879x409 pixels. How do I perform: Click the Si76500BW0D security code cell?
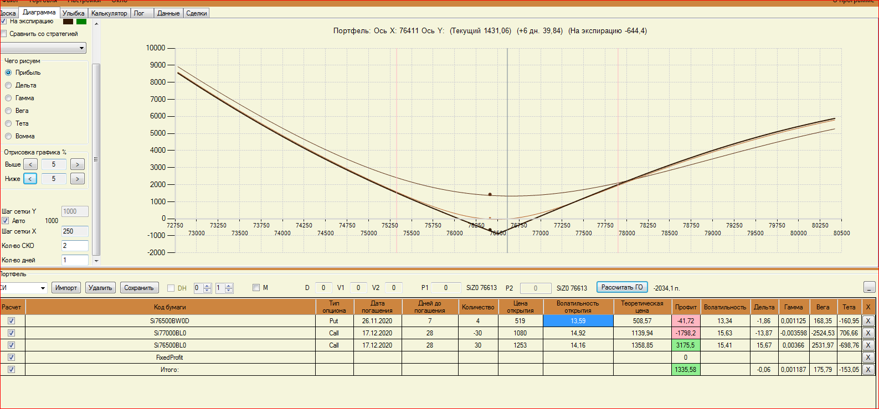pos(170,321)
